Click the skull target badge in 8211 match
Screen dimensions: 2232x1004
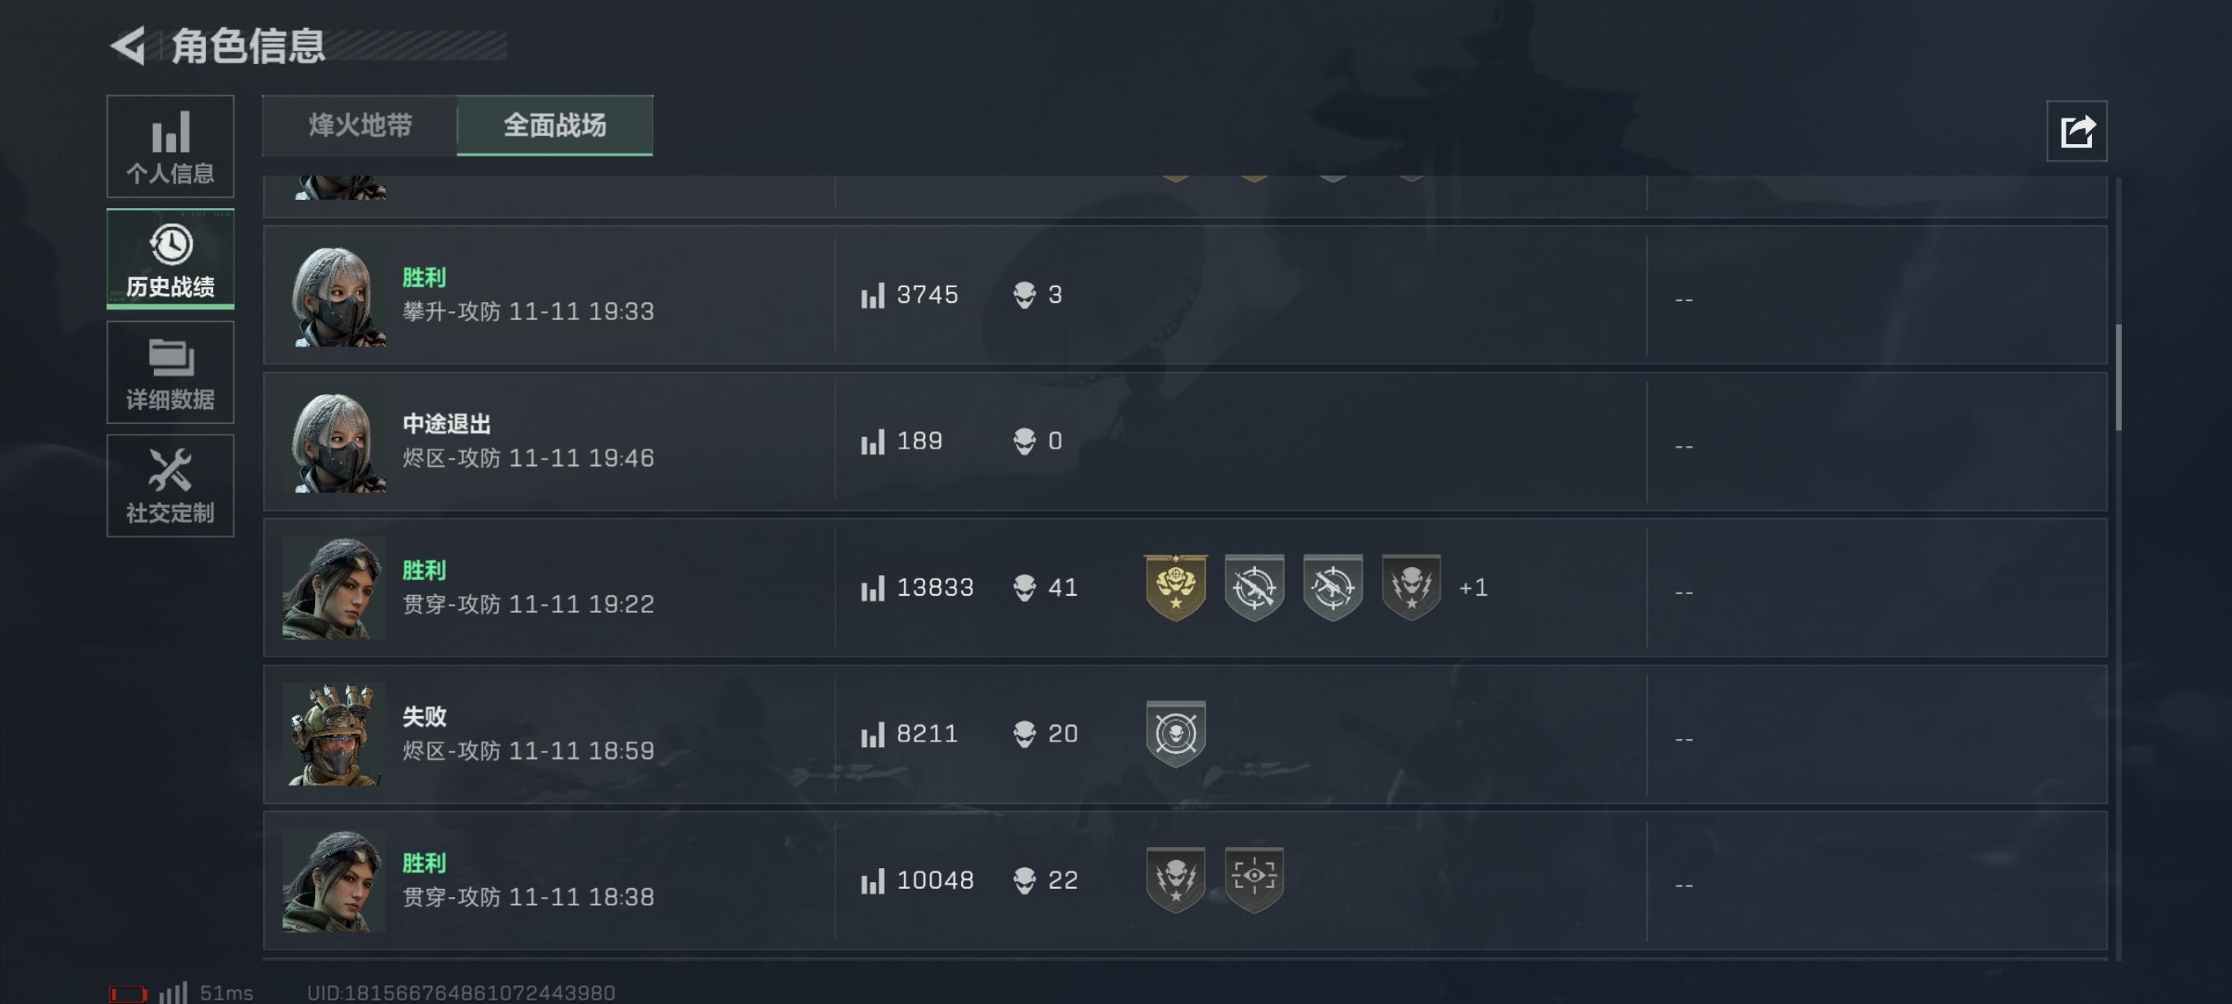pyautogui.click(x=1175, y=734)
